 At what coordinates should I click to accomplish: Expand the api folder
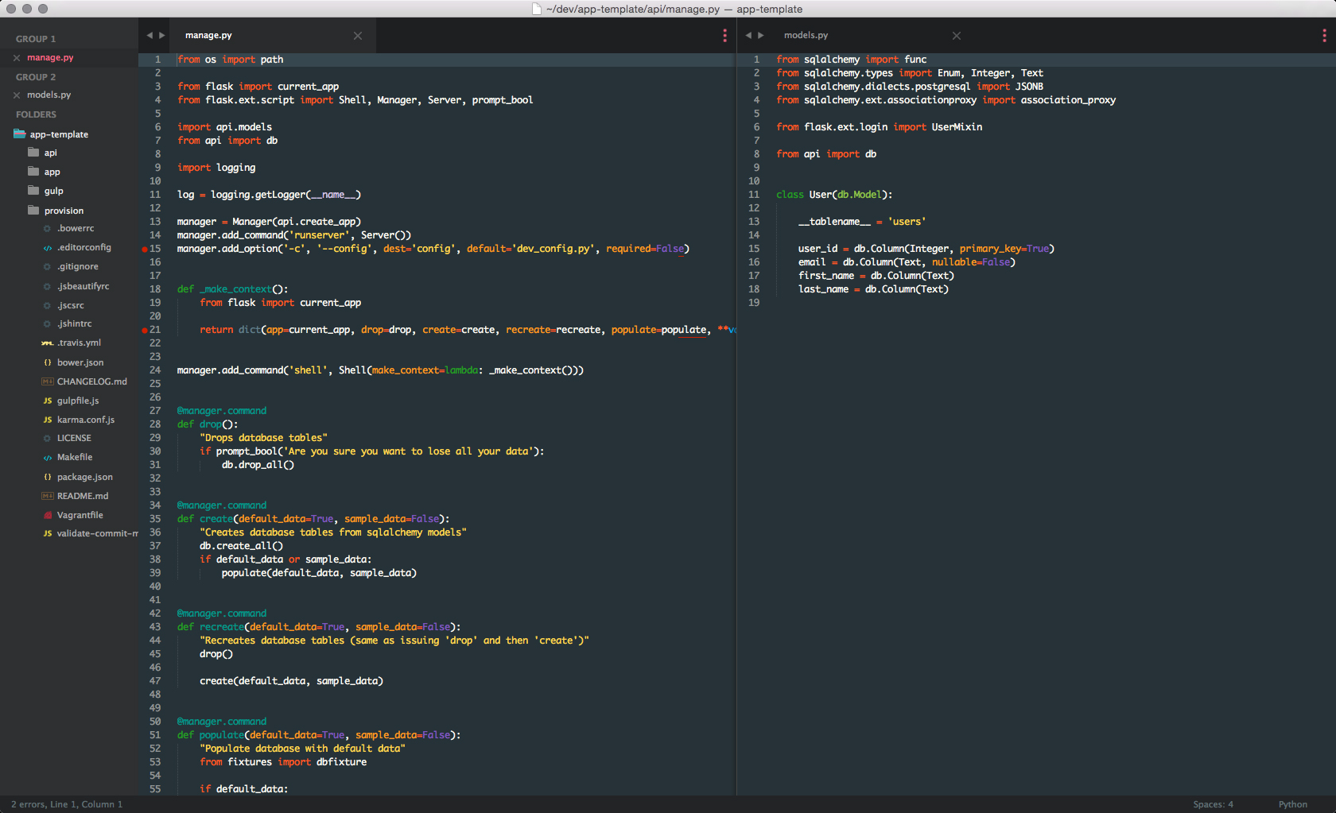[50, 153]
